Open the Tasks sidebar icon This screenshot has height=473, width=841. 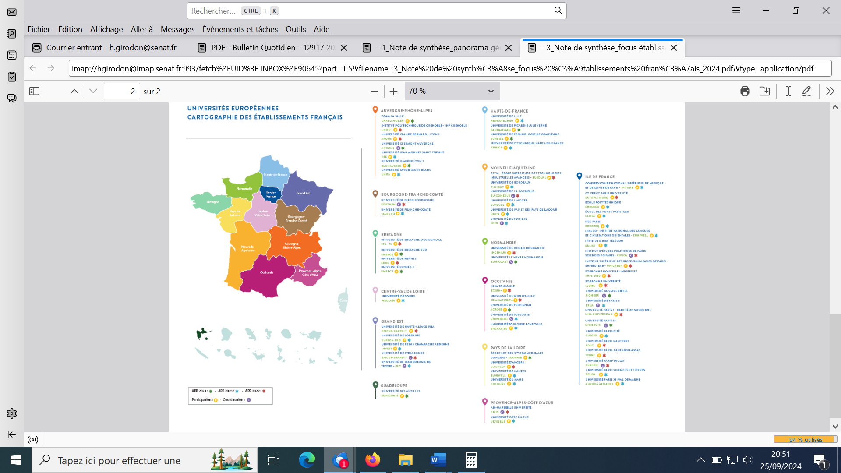point(12,77)
